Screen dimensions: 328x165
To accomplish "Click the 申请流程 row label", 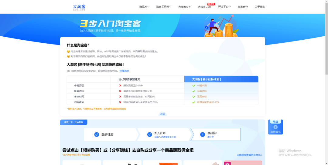I will [79, 85].
